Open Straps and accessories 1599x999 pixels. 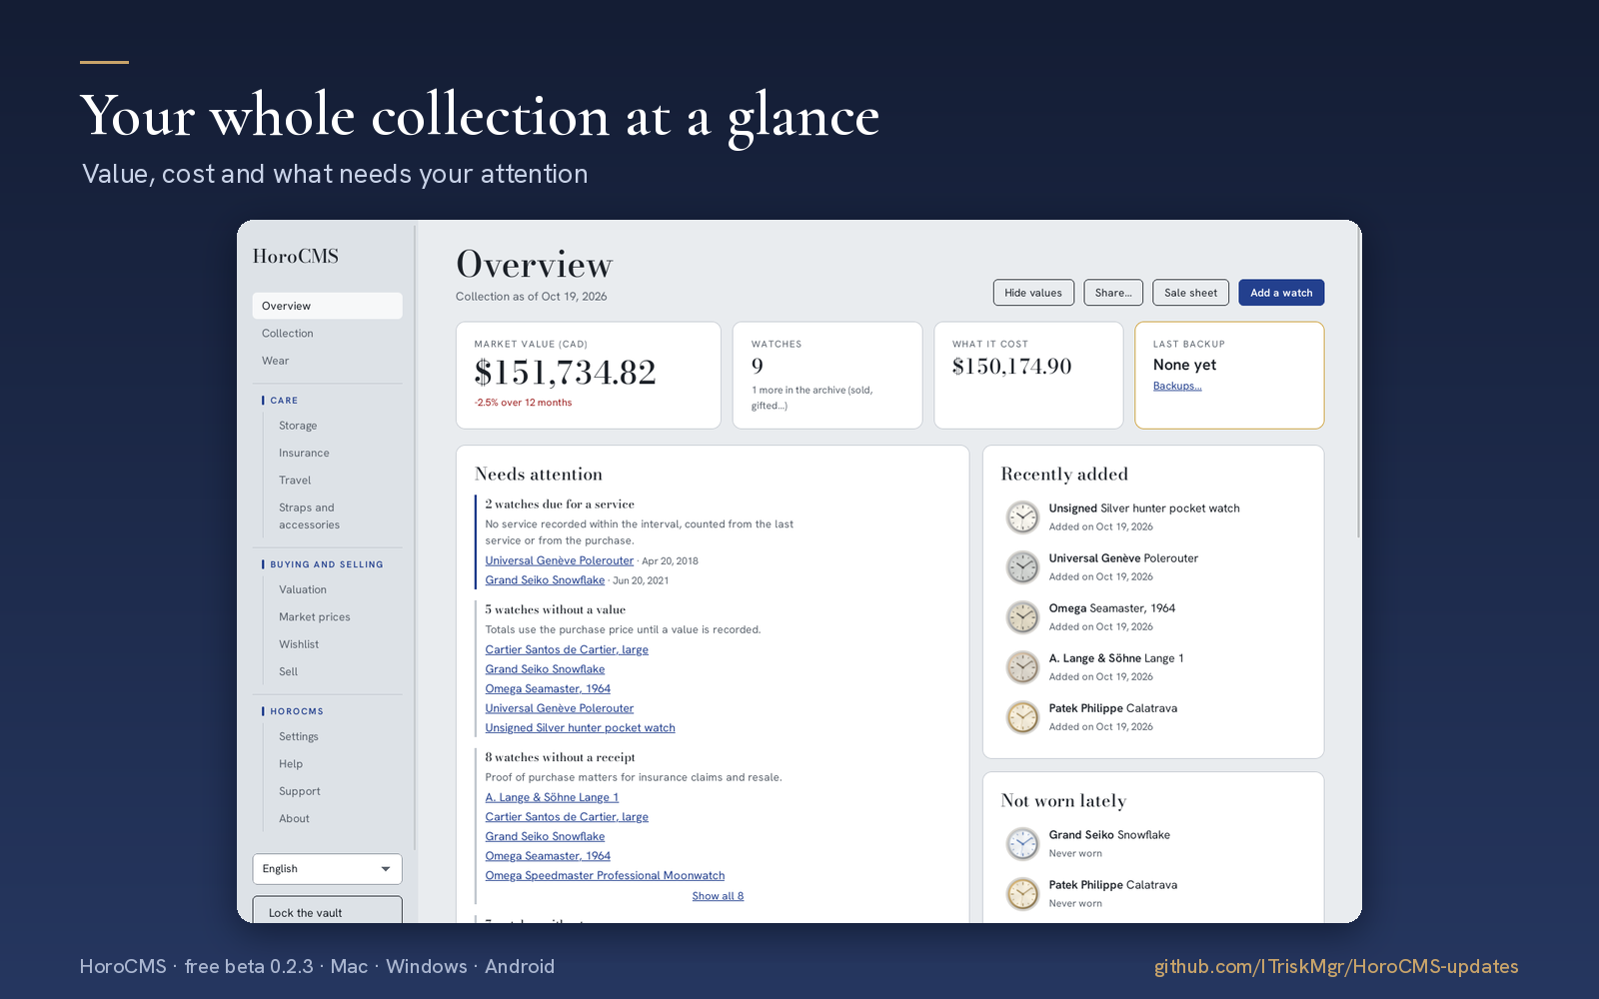tap(309, 516)
